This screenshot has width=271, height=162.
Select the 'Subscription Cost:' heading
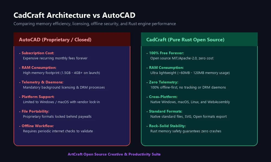[38, 53]
